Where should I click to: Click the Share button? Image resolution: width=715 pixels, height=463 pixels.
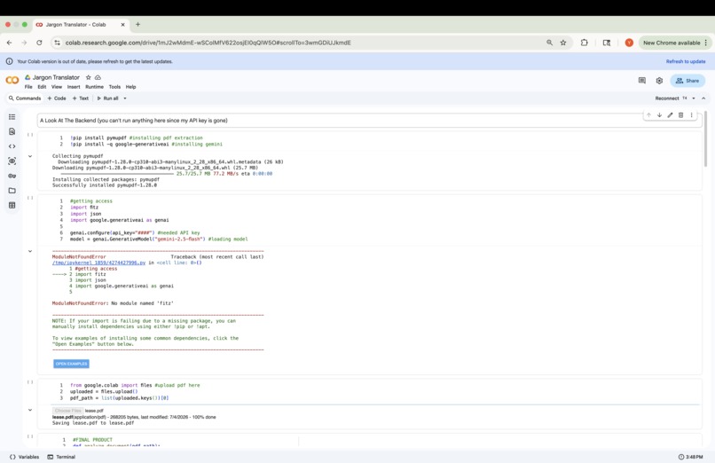[x=687, y=81]
